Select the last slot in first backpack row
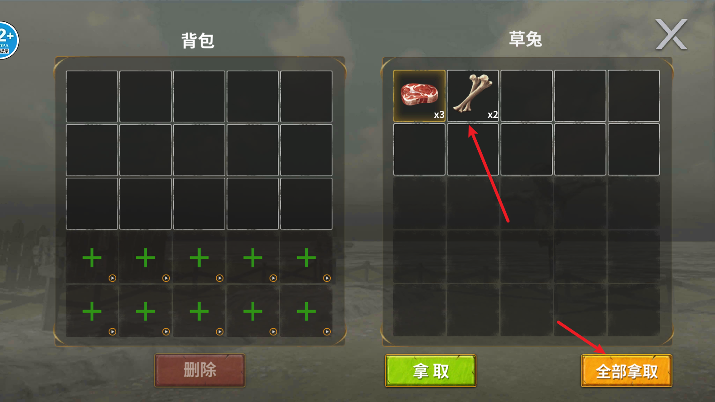The height and width of the screenshot is (402, 715). (307, 96)
